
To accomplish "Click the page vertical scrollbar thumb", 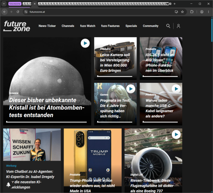I will point(212,30).
